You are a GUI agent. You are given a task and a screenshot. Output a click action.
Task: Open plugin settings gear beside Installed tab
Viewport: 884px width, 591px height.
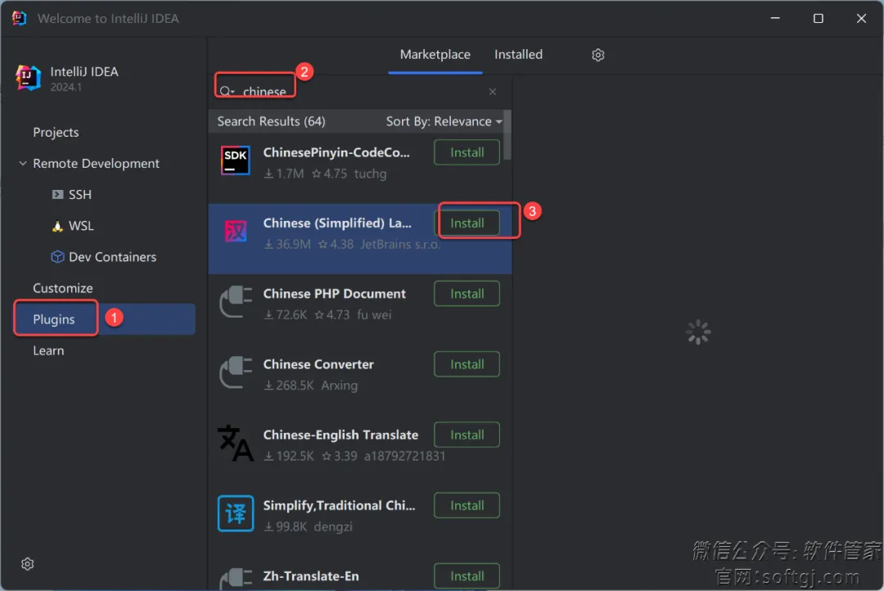point(598,55)
